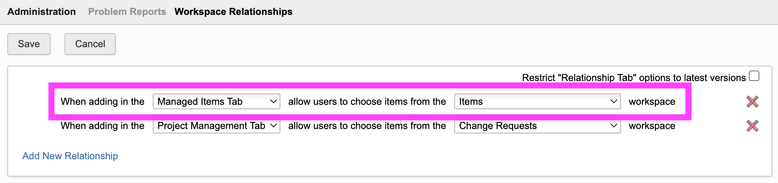The width and height of the screenshot is (778, 183).
Task: Select the Workspace Relationships heading
Action: tap(233, 12)
